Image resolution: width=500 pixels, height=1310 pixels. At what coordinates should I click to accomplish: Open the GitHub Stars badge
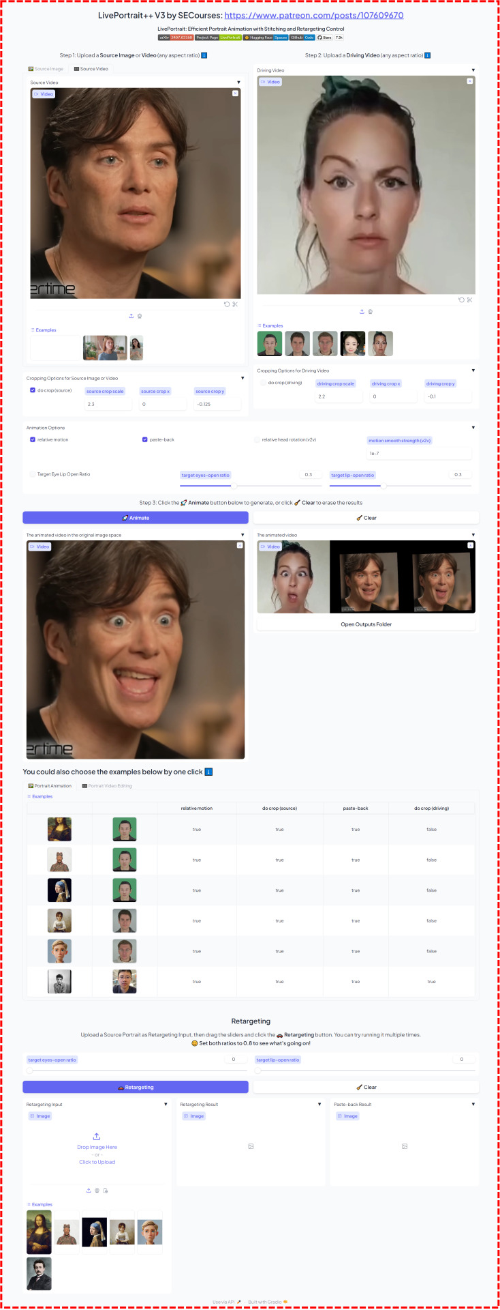coord(330,38)
